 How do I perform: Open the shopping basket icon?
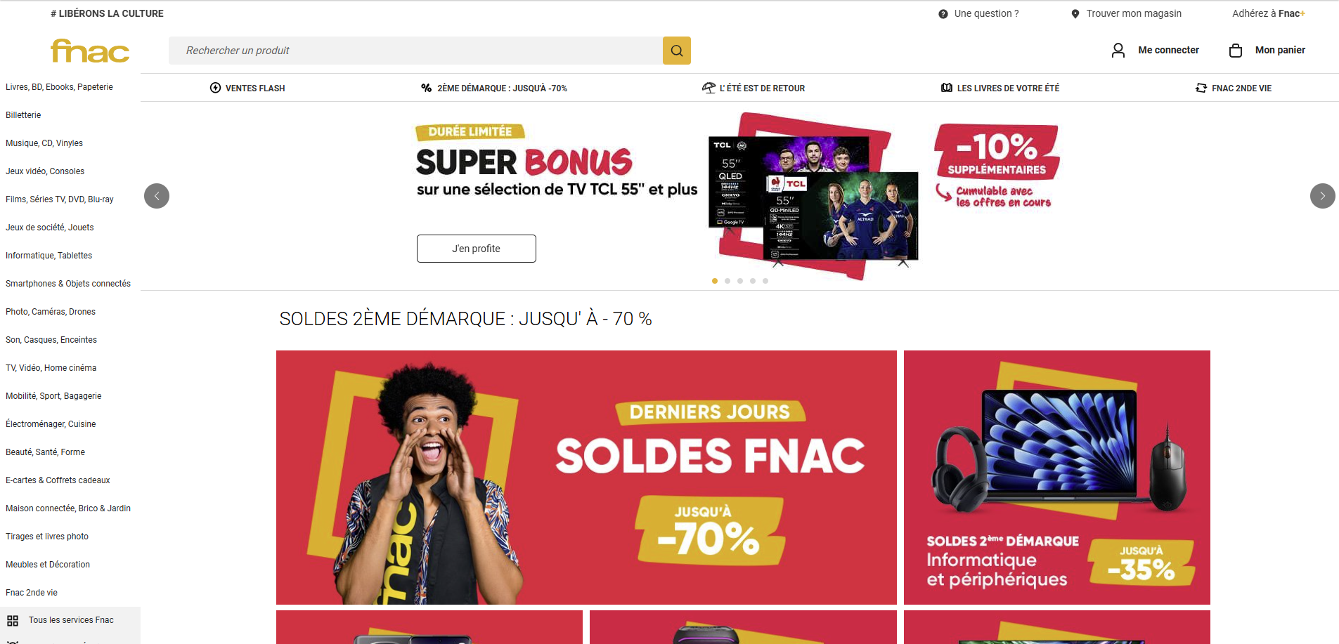1235,50
